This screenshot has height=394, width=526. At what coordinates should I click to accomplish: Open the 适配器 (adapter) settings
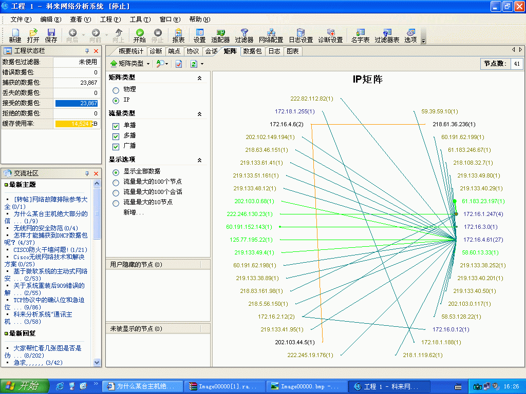tap(221, 33)
